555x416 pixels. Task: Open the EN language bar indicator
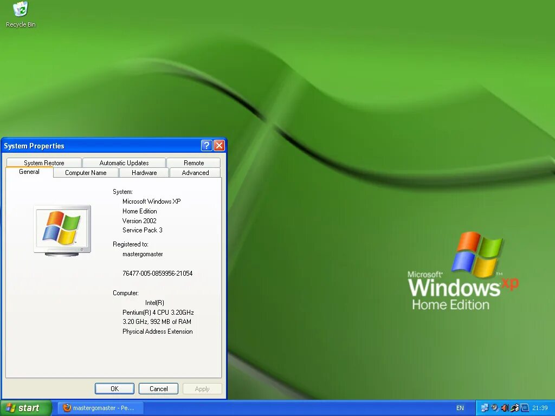[x=460, y=408]
